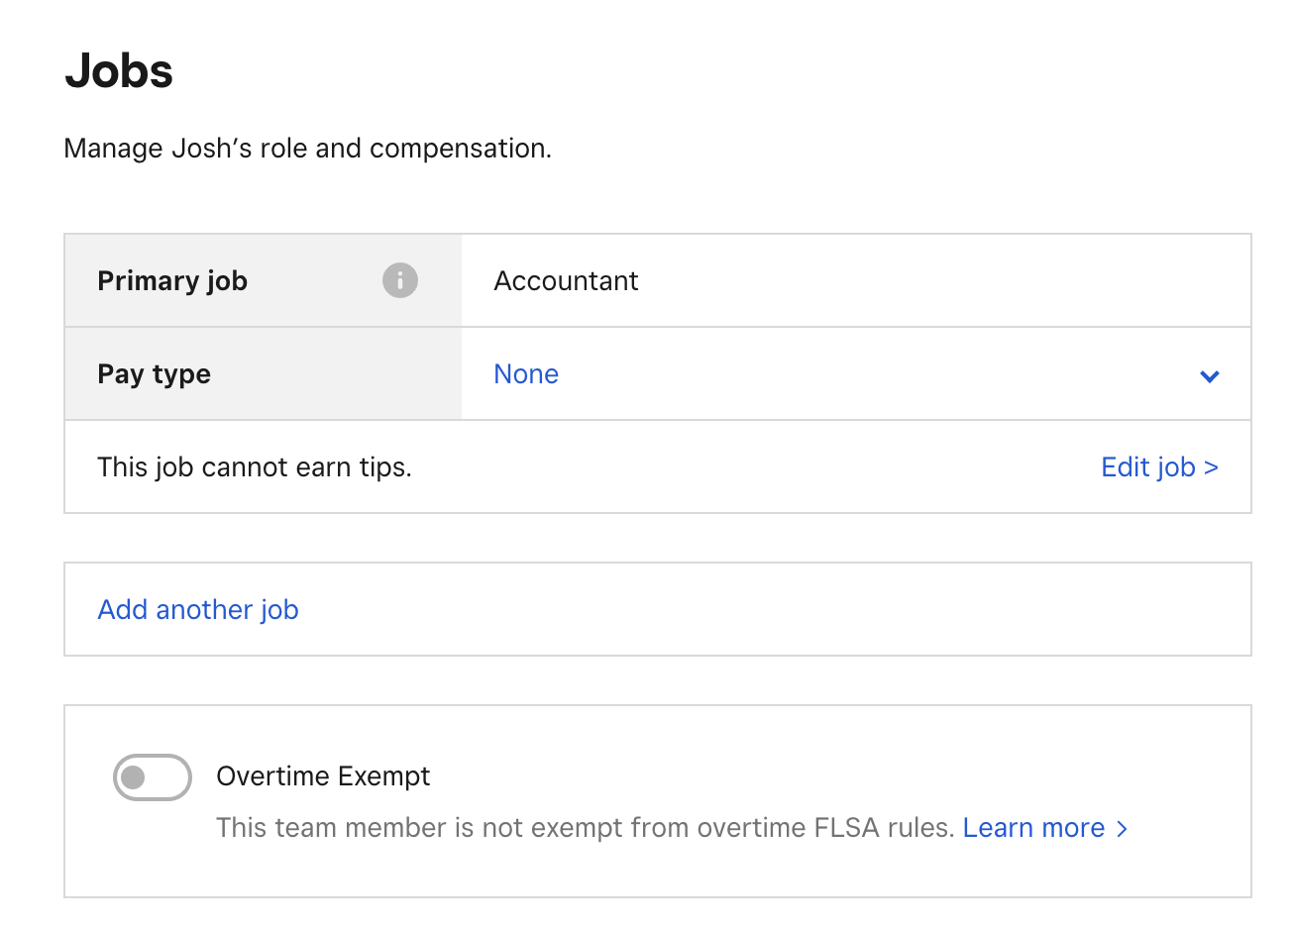Click the Accountant job title field

[x=566, y=280]
